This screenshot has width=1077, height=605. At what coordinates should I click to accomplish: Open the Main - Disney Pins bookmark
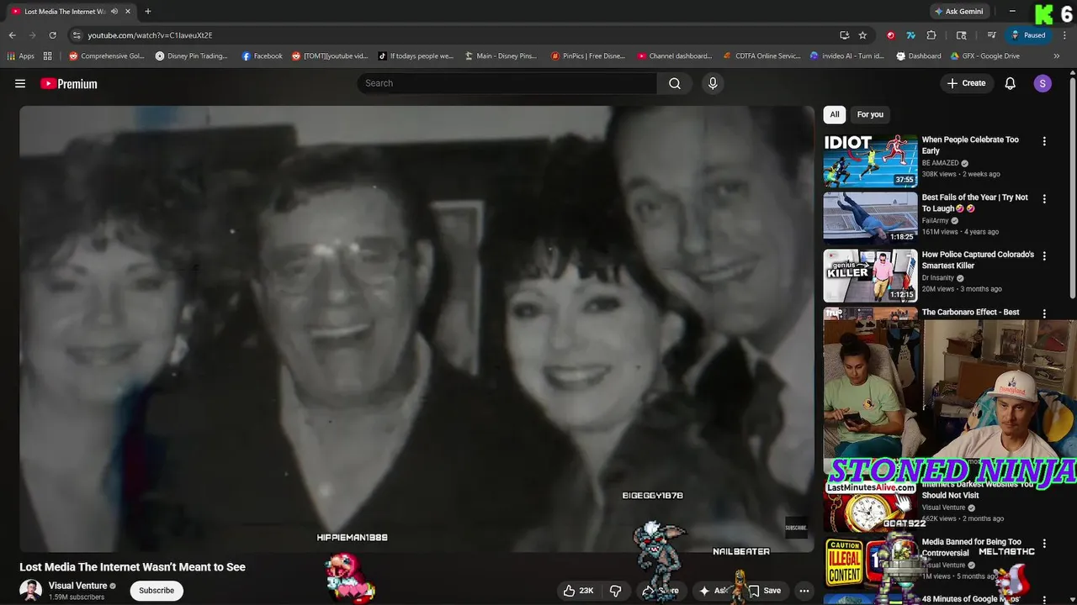(501, 56)
